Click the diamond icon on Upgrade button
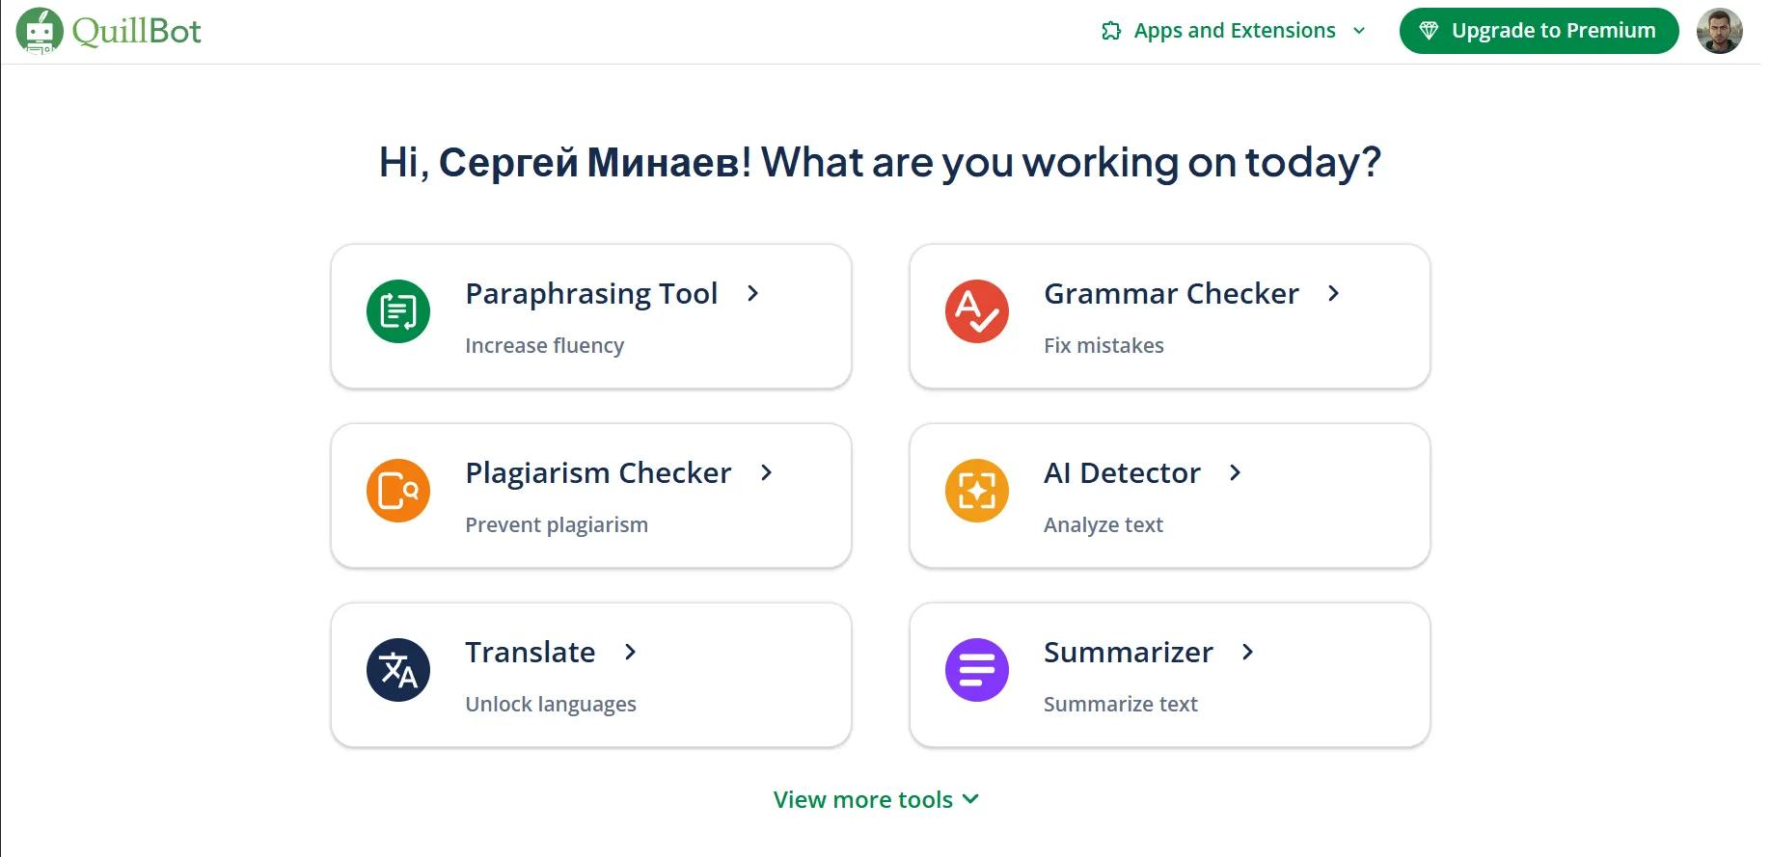Screen dimensions: 1771x857 pyautogui.click(x=1429, y=31)
